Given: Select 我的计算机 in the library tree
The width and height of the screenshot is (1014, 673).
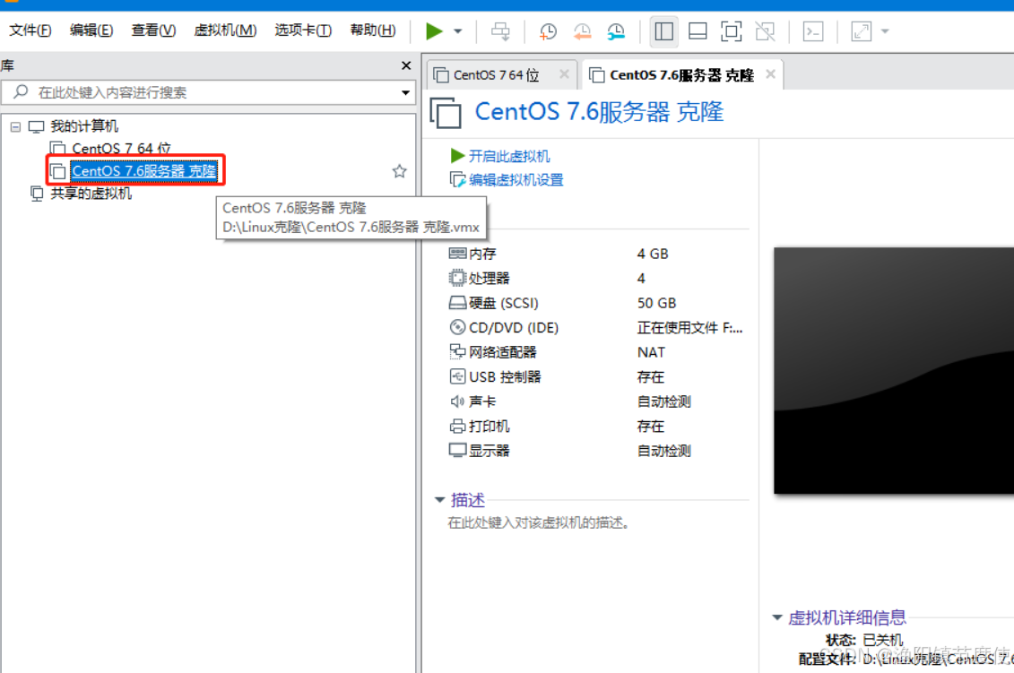Looking at the screenshot, I should pos(84,126).
